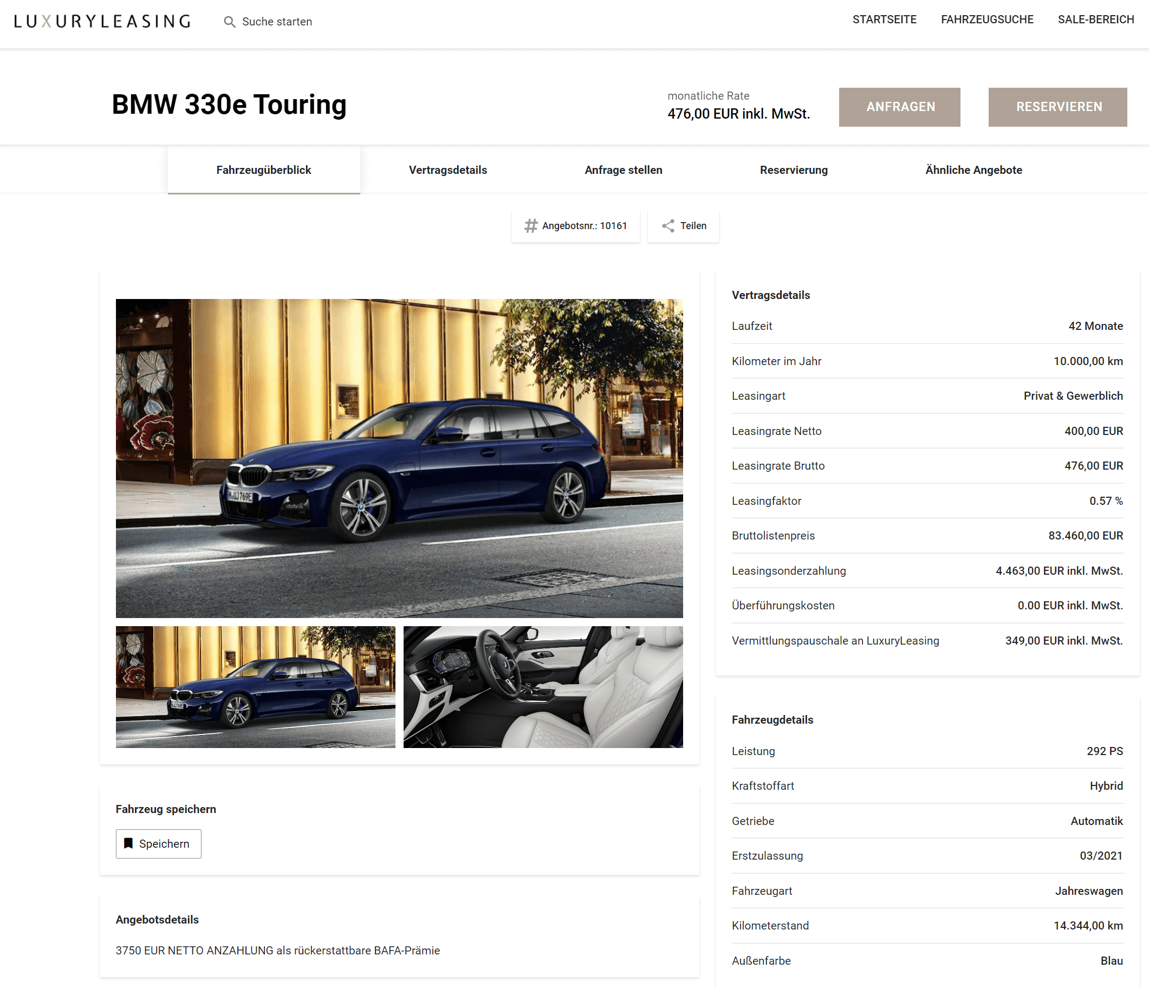Click the Leasingrate Netto 400,00 EUR value
The image size is (1149, 988).
coord(1093,431)
